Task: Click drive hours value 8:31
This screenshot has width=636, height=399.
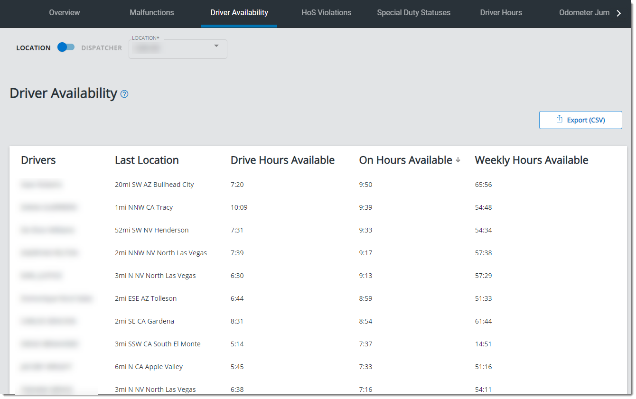Action: click(237, 321)
